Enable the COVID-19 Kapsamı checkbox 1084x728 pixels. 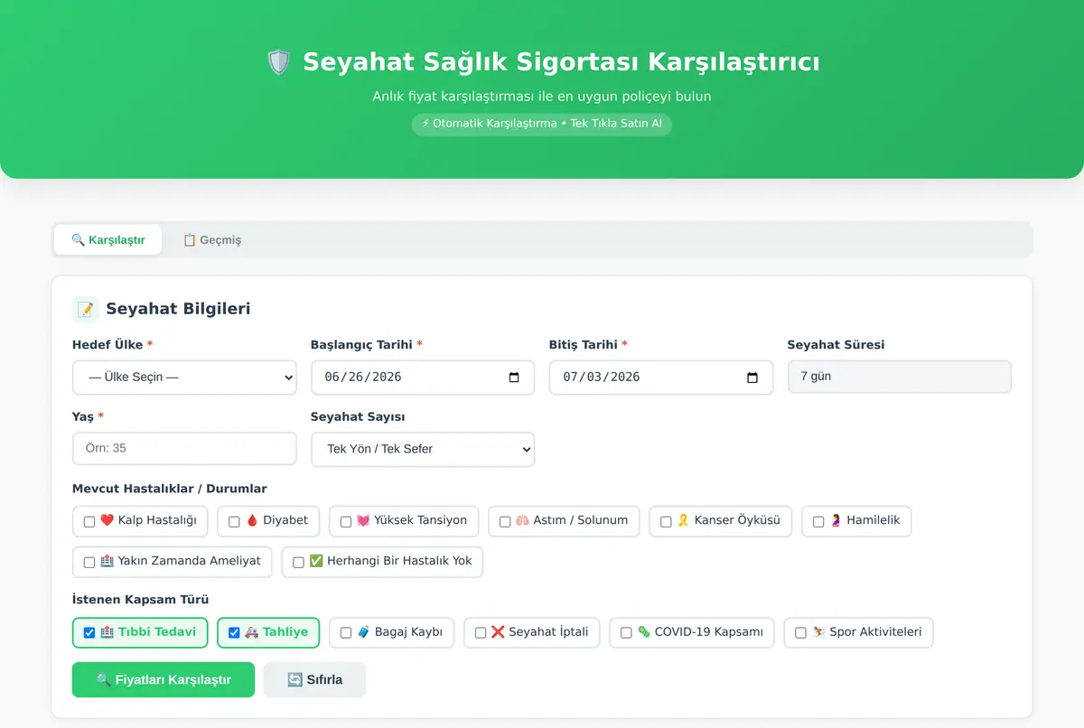pos(626,633)
